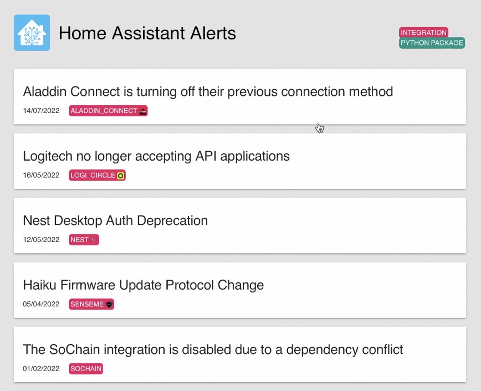Click the Aladdin Connect brand icon in tag
This screenshot has height=391, width=481.
(142, 111)
